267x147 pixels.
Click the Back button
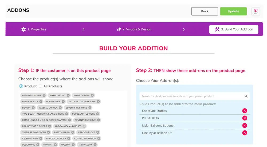click(205, 11)
